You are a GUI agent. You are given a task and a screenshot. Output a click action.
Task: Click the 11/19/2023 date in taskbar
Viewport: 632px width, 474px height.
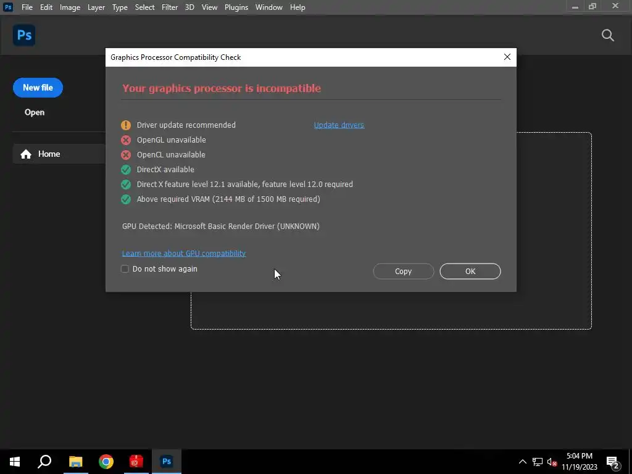[579, 467]
